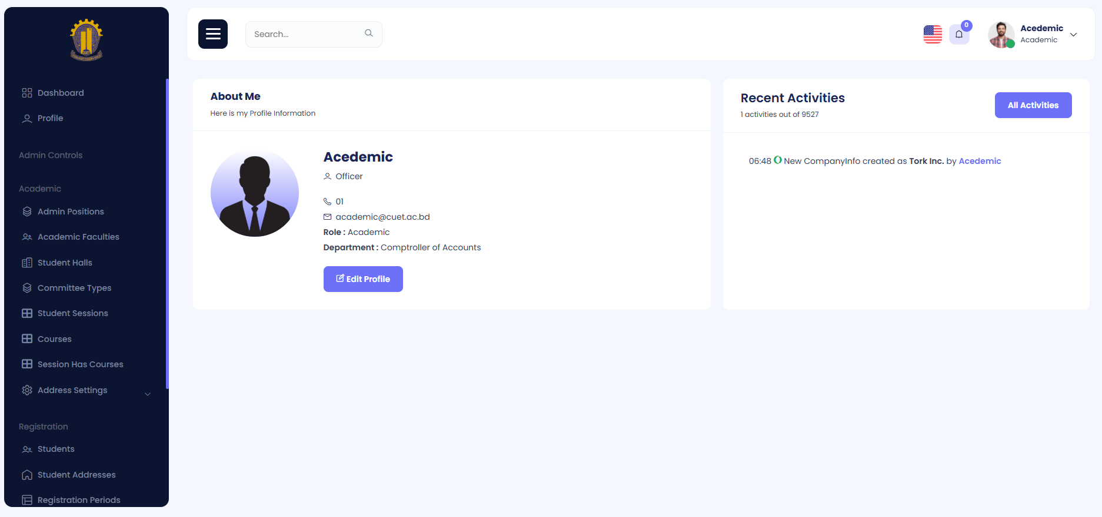
Task: Open the US flag language selector
Action: pos(933,35)
